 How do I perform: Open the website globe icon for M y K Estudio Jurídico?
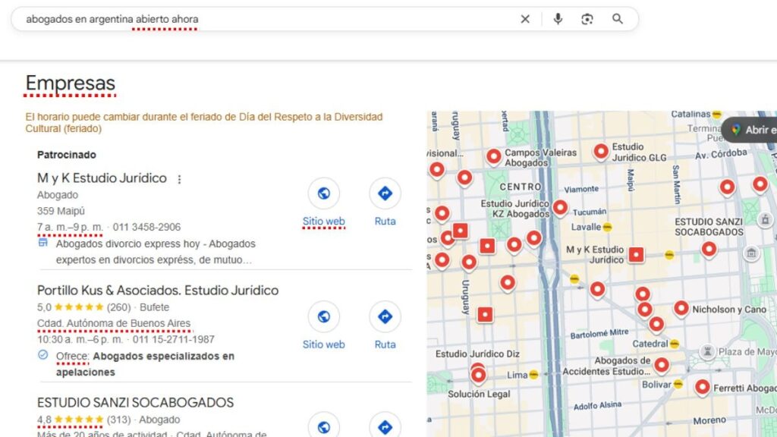tap(324, 193)
